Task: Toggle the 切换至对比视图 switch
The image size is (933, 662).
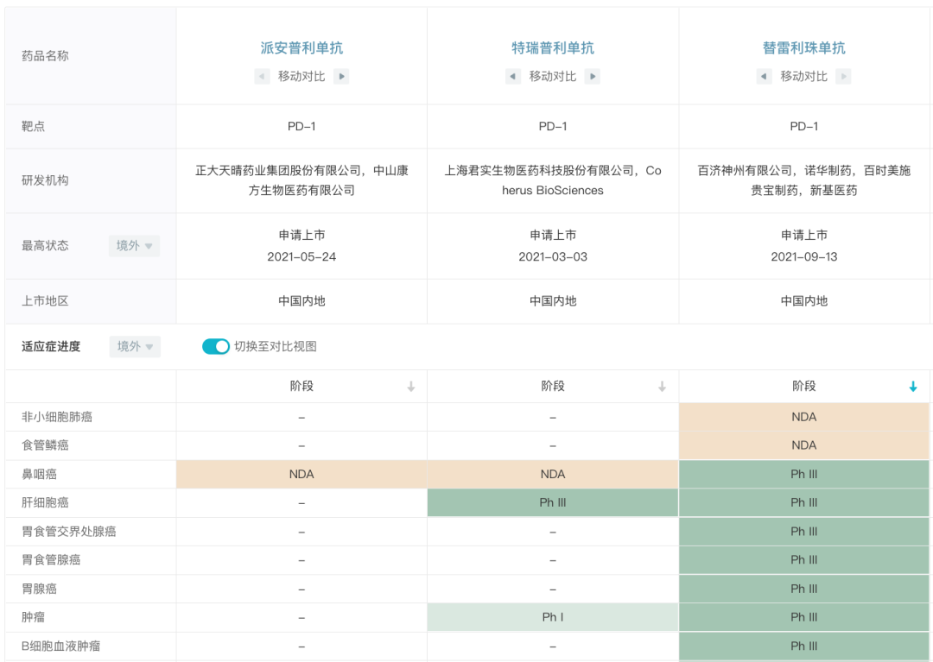Action: 215,346
